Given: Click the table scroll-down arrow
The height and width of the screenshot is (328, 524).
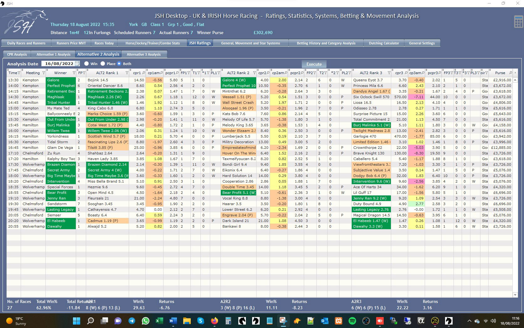Looking at the screenshot, I should 515,295.
